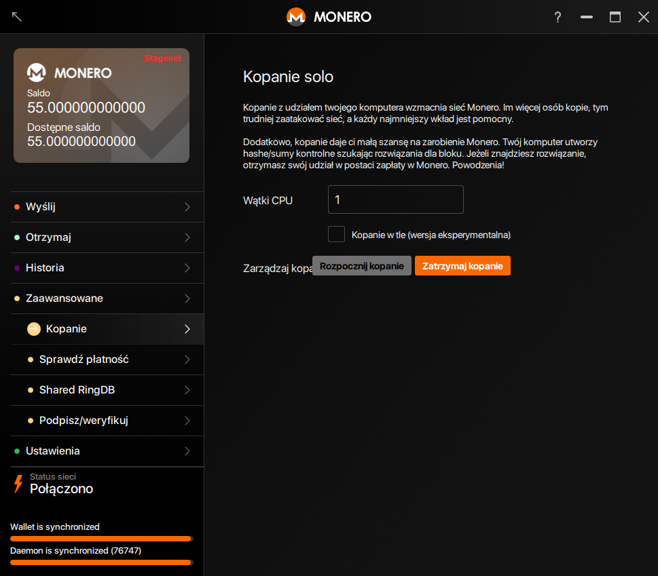Minimize the Monero window
The image size is (658, 576).
(x=587, y=17)
